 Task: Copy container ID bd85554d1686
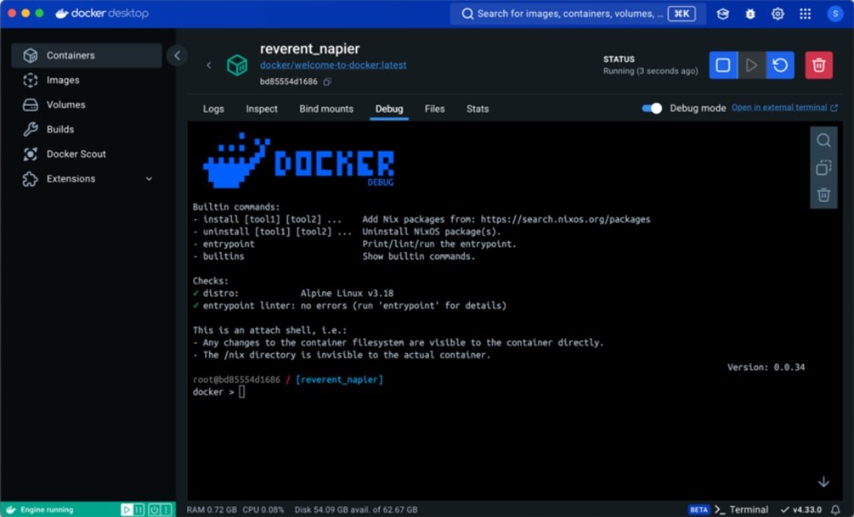click(327, 81)
